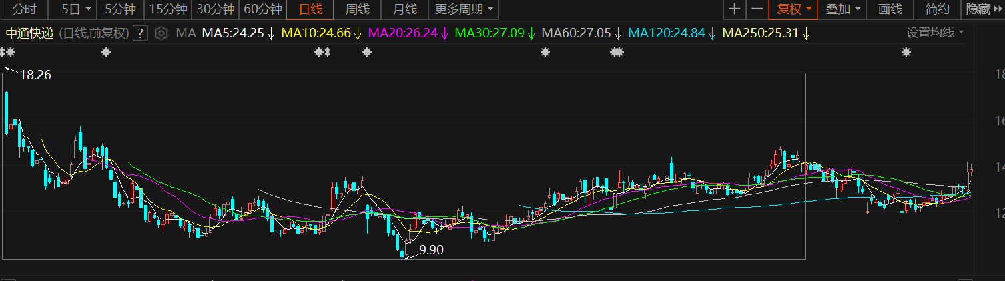Click event marker above the 9.90 low
Viewport: 1005px width, 281px height.
click(365, 52)
